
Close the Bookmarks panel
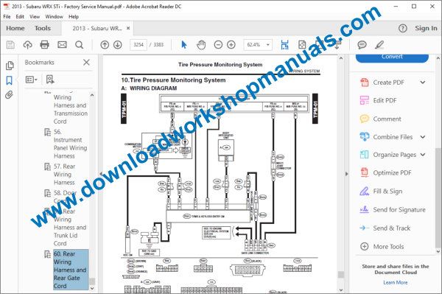(86, 63)
